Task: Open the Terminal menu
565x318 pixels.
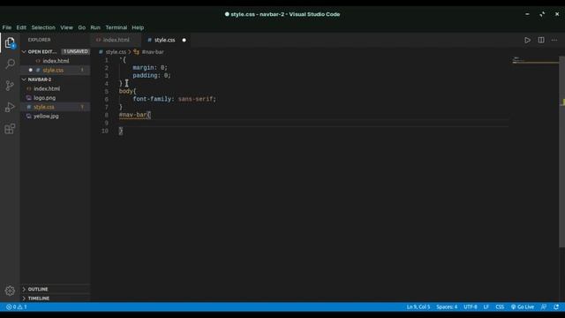Action: 116,27
